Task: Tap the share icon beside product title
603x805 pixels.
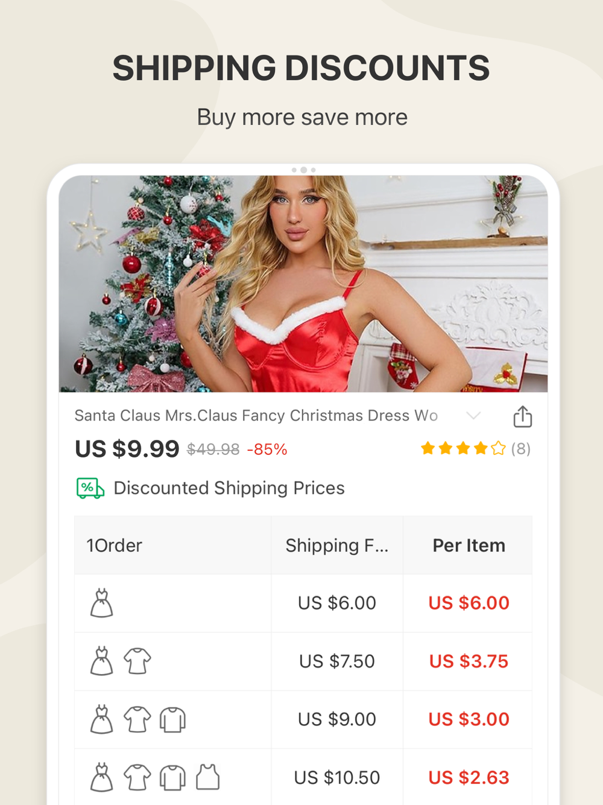Action: [x=522, y=416]
